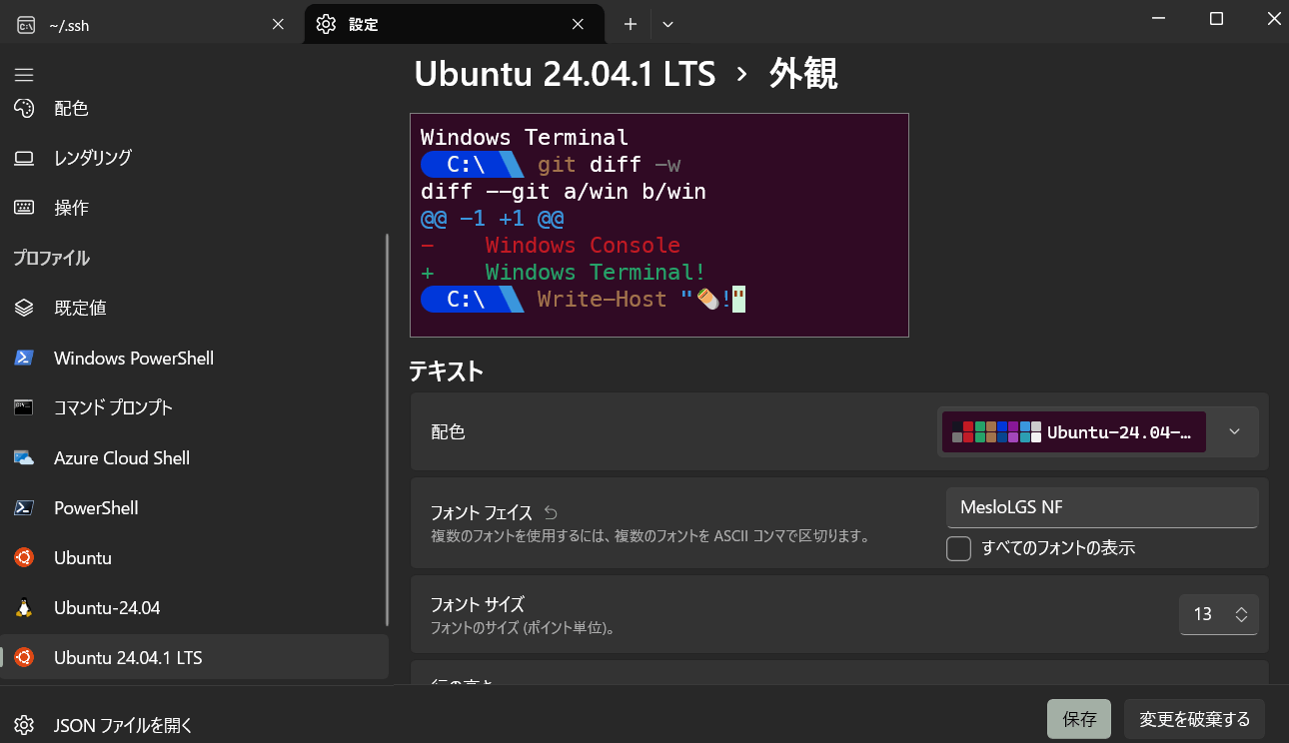1289x743 pixels.
Task: Select the 既定値 profile entry
Action: (194, 308)
